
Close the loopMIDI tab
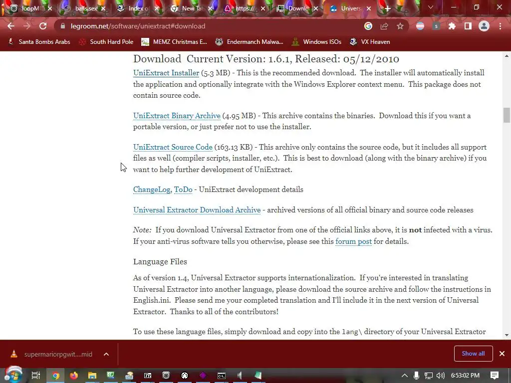click(x=50, y=8)
